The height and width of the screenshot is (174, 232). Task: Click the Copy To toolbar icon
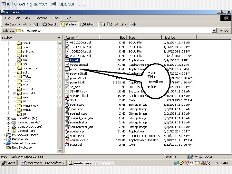pyautogui.click(x=110, y=24)
